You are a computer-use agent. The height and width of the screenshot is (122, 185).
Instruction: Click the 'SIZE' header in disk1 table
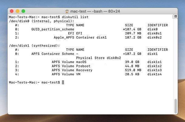129,50
